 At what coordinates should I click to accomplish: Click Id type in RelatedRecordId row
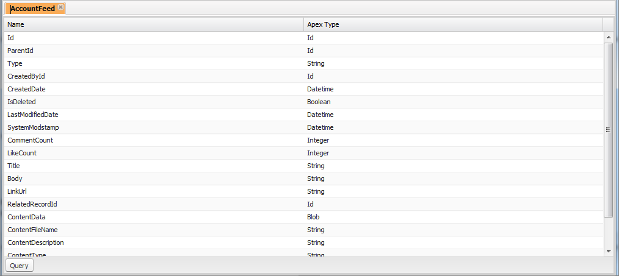tap(310, 204)
